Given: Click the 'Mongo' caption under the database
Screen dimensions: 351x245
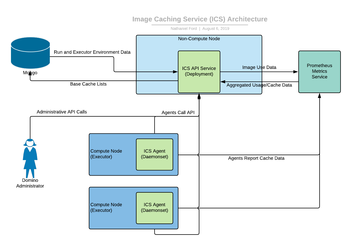Looking at the screenshot, I should pyautogui.click(x=30, y=73).
